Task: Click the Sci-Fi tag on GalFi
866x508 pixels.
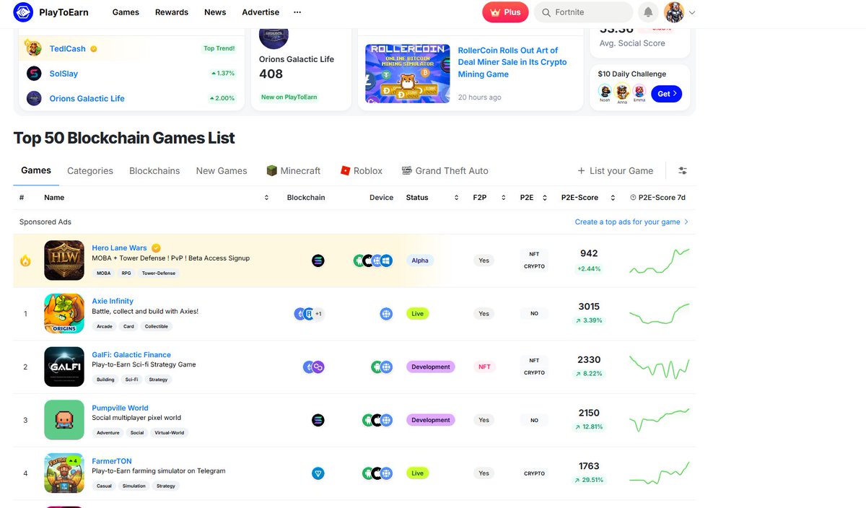Action: (x=131, y=380)
